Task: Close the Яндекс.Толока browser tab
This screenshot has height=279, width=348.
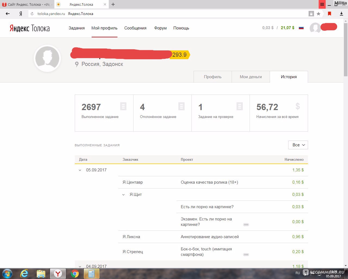Action: pyautogui.click(x=105, y=4)
